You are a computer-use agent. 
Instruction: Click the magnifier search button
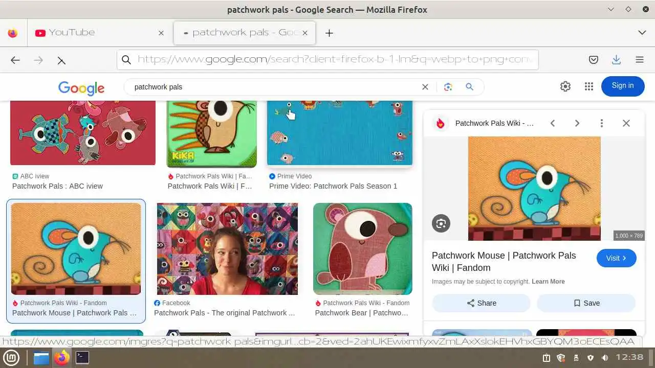[x=469, y=87]
